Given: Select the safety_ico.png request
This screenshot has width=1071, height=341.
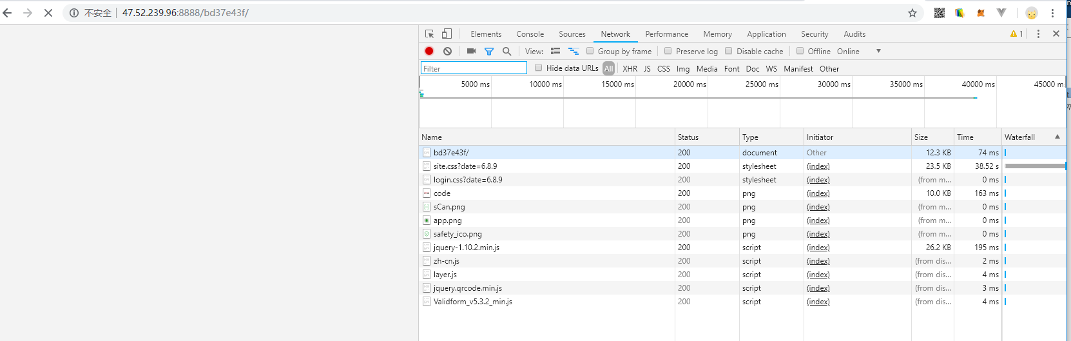Looking at the screenshot, I should point(742,234).
